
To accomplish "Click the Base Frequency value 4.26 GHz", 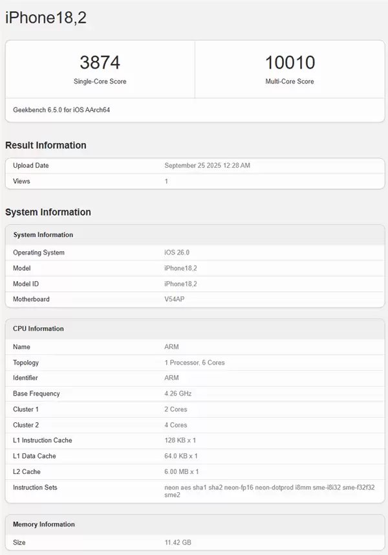I will [x=178, y=394].
